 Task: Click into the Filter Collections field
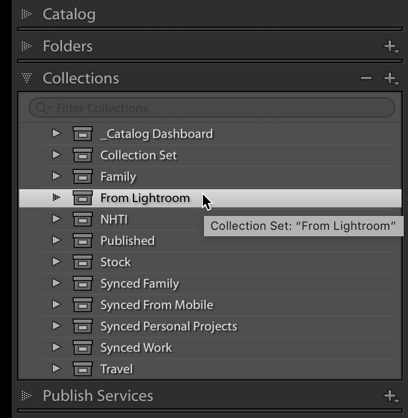[x=212, y=107]
